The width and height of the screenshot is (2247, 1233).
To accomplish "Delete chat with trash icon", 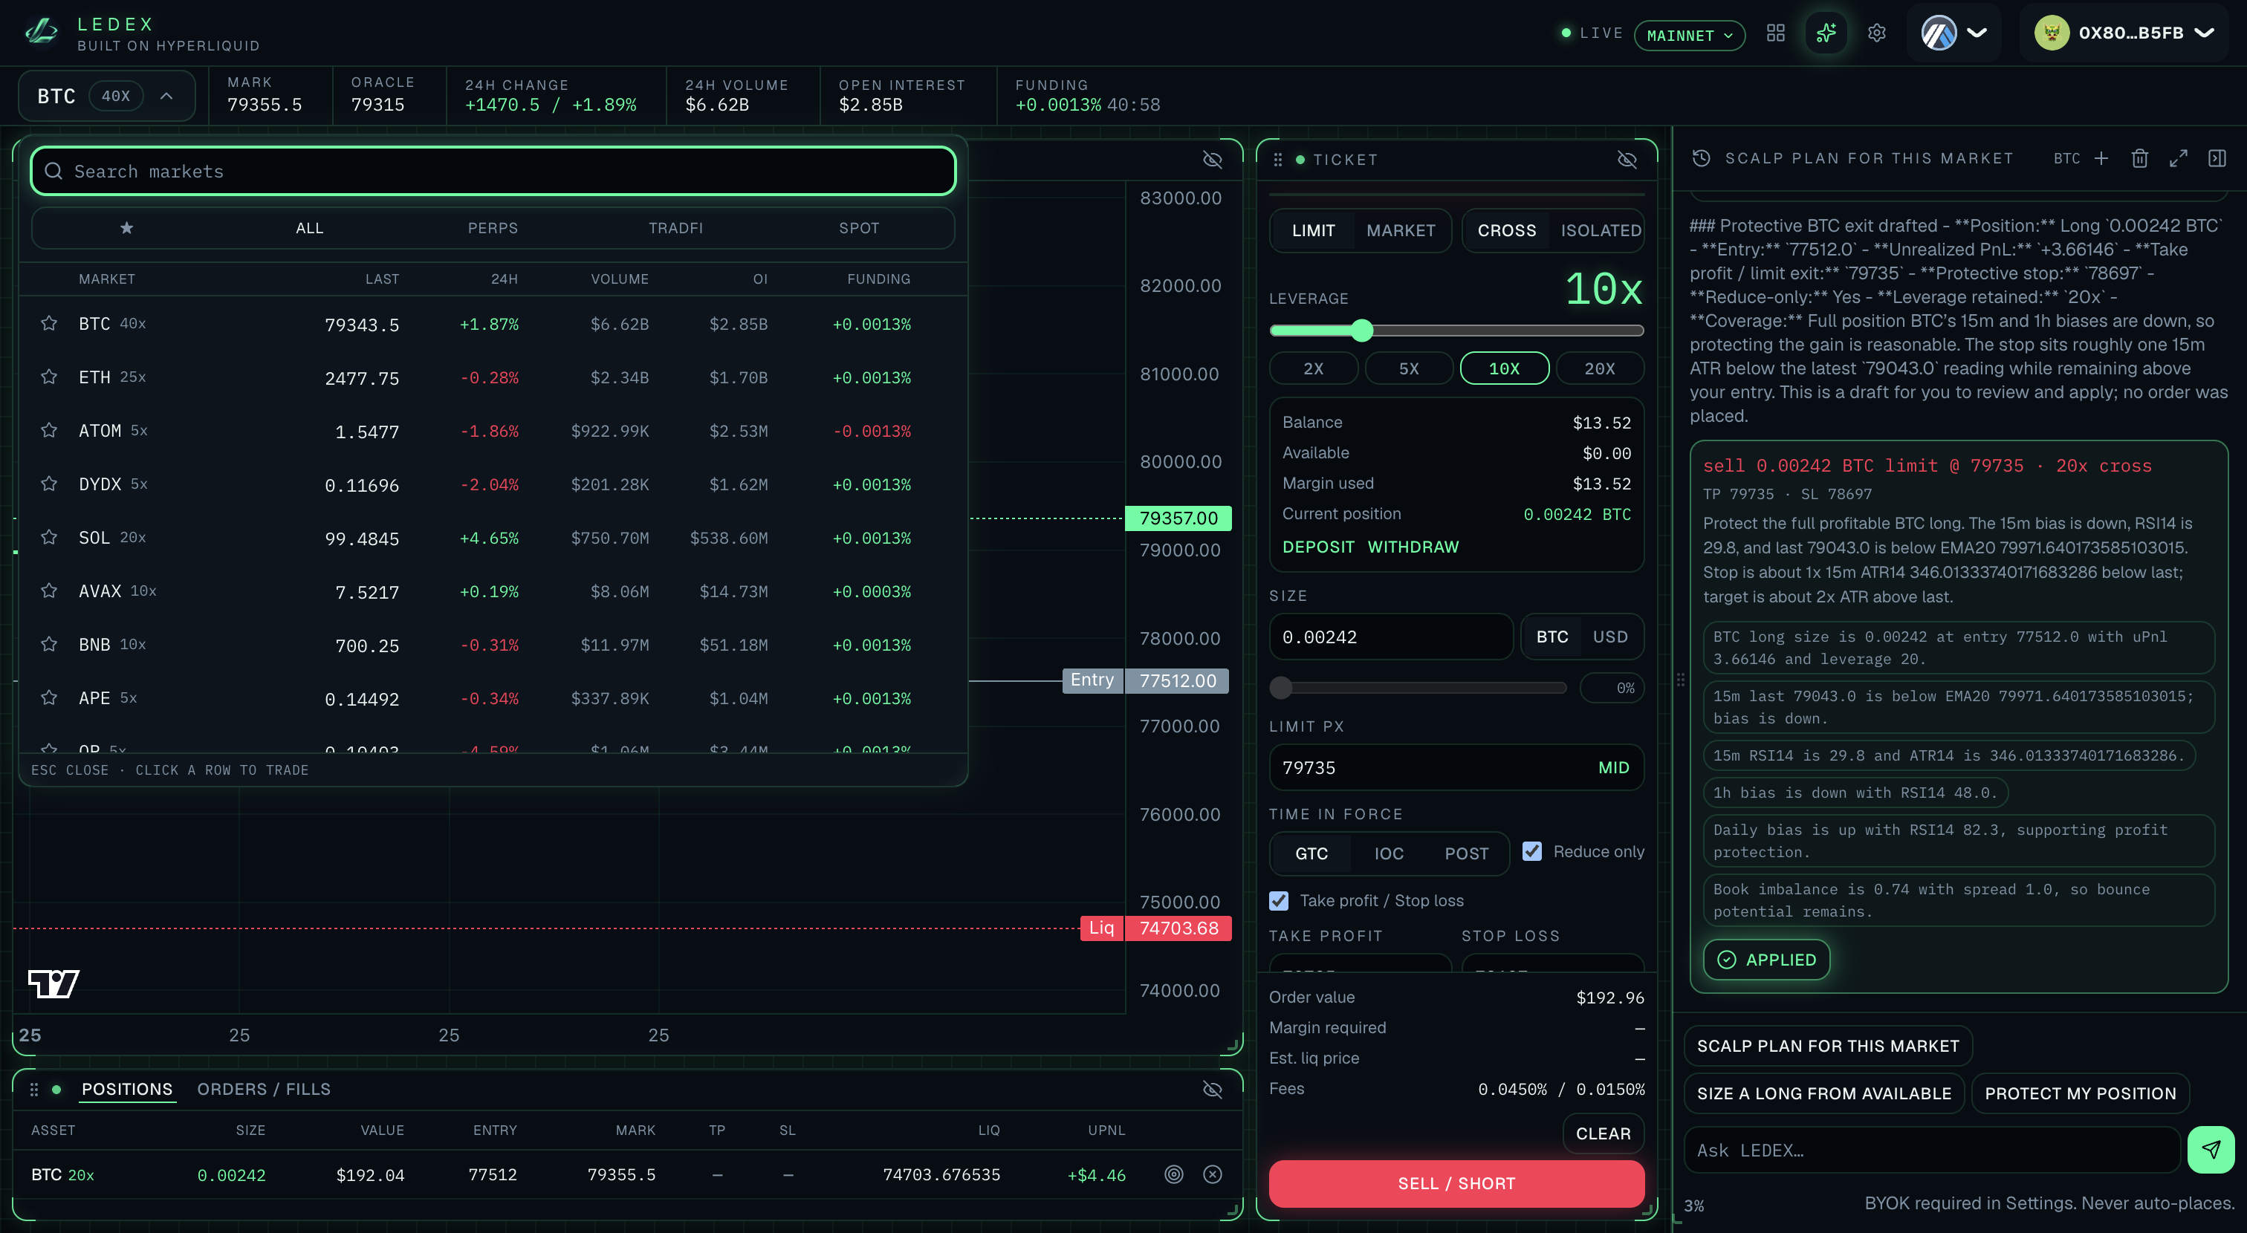I will pos(2140,157).
